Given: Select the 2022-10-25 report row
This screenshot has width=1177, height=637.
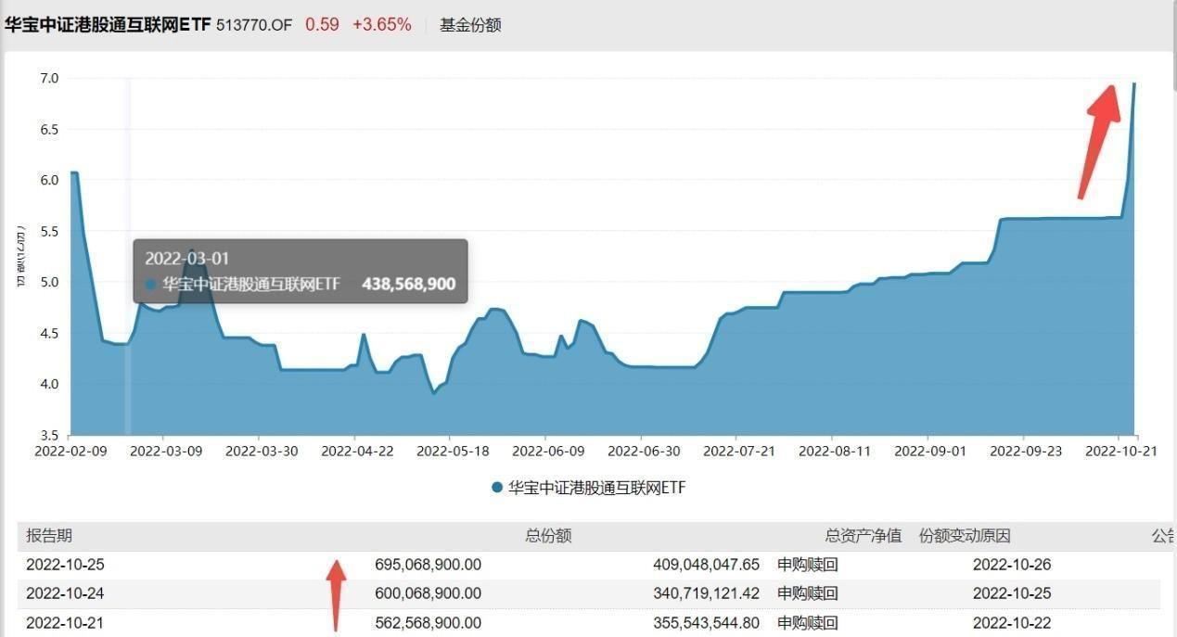Looking at the screenshot, I should pos(589,565).
